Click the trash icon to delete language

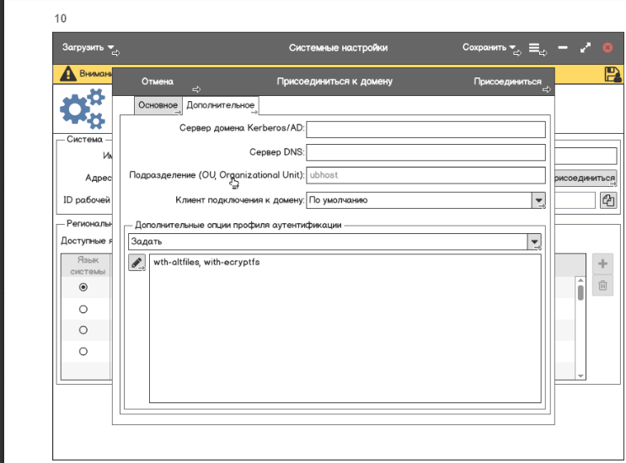(602, 286)
